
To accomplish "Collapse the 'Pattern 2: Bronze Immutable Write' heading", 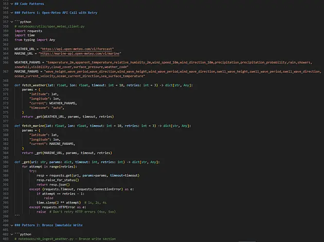I will pos(12,225).
